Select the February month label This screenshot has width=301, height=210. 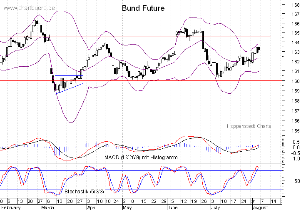click(x=11, y=207)
